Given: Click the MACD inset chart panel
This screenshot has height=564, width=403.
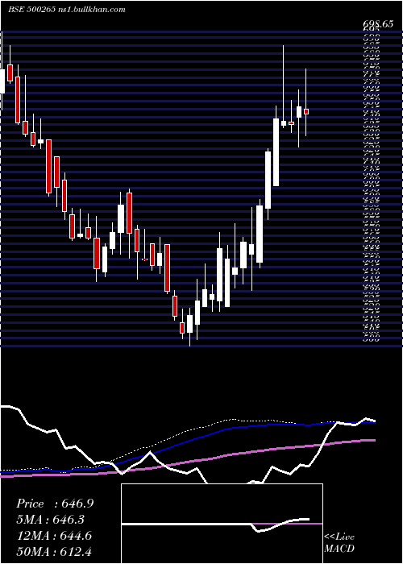Looking at the screenshot, I should (x=222, y=524).
